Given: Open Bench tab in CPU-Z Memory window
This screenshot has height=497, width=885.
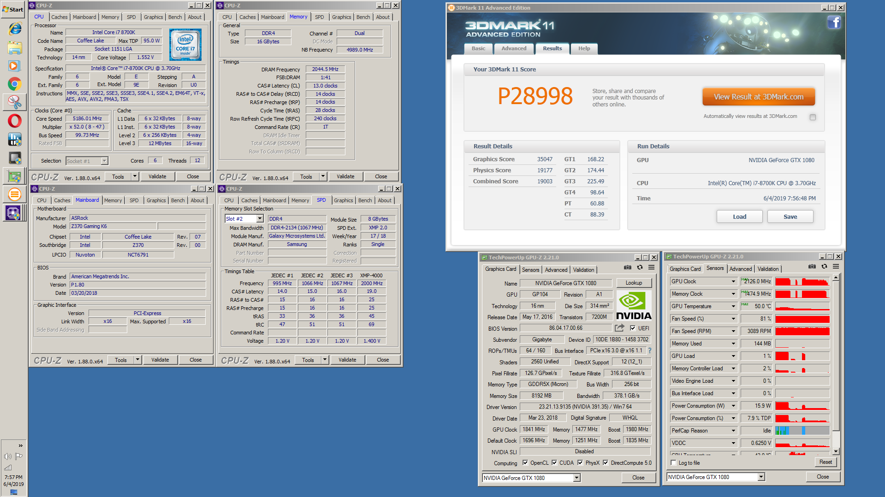Looking at the screenshot, I should click(x=363, y=17).
